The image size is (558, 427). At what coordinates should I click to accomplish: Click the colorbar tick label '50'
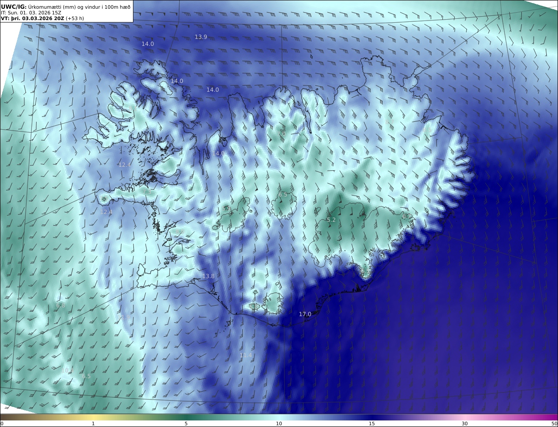click(x=555, y=424)
